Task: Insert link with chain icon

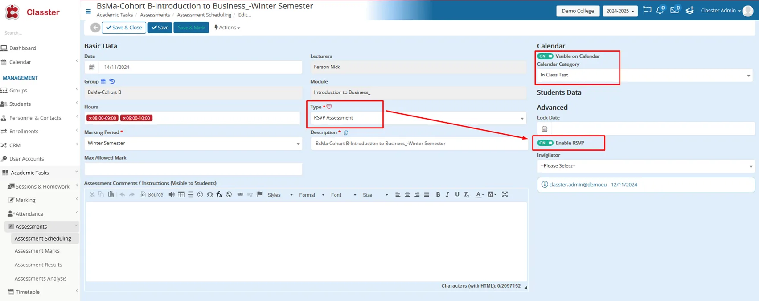Action: pos(240,194)
